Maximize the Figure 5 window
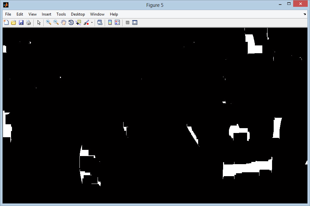The image size is (310, 206). tap(289, 4)
